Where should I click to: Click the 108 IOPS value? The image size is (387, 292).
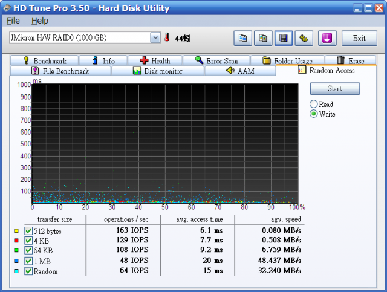click(132, 250)
